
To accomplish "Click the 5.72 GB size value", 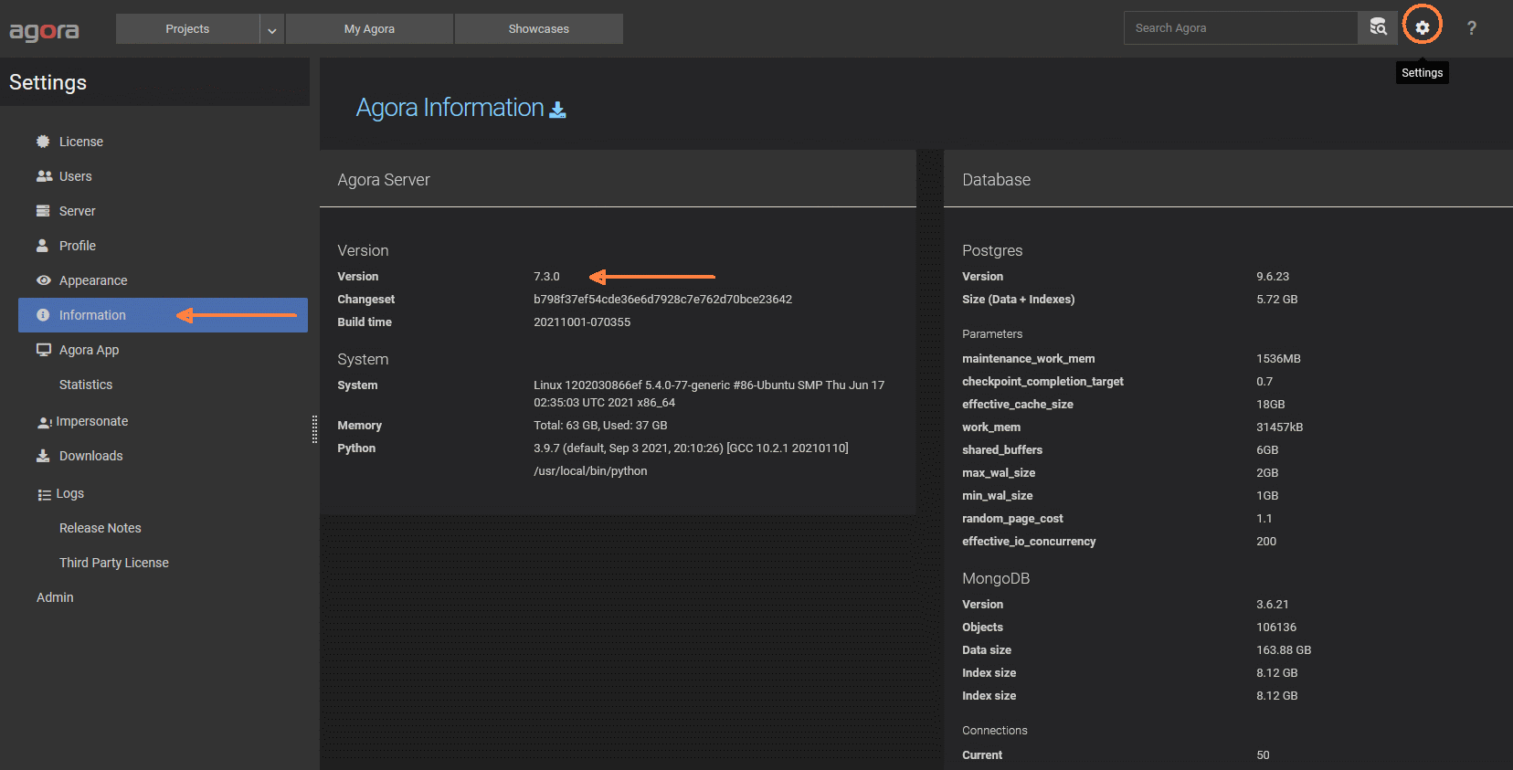I will [x=1276, y=300].
